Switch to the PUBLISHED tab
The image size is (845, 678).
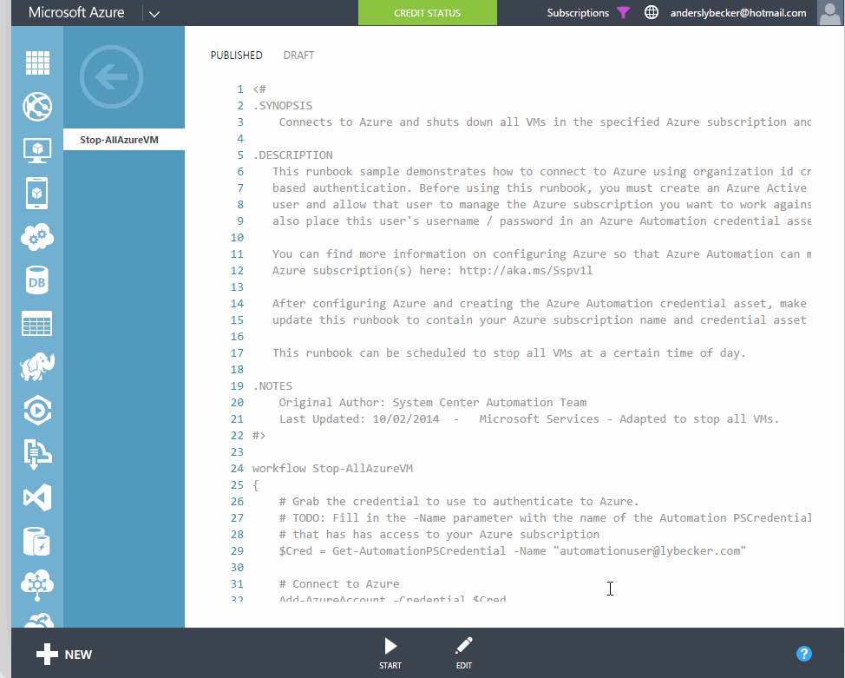(x=237, y=55)
